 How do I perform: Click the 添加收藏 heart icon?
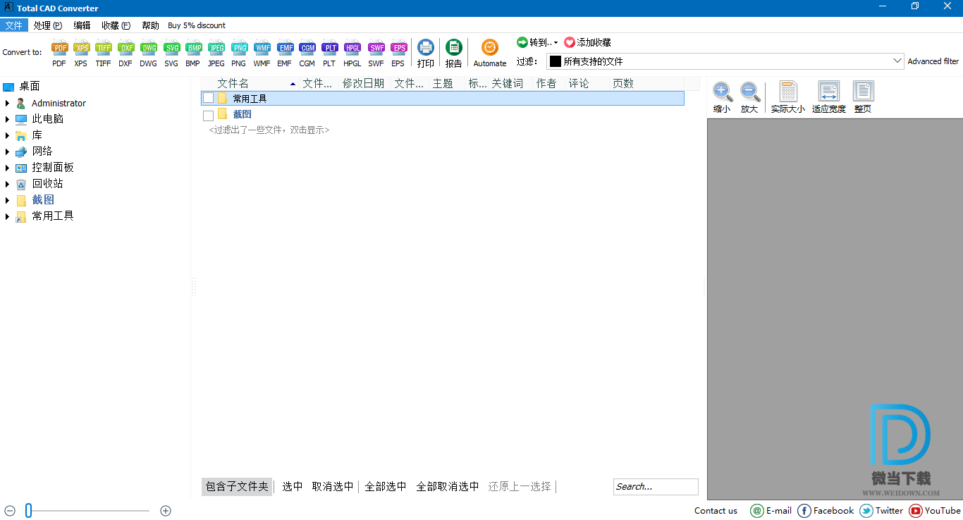click(x=570, y=42)
